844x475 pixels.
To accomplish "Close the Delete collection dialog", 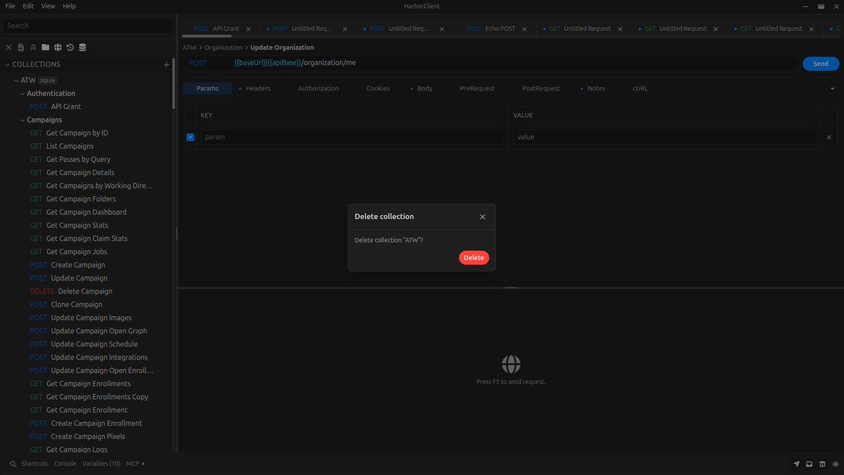I will click(483, 217).
